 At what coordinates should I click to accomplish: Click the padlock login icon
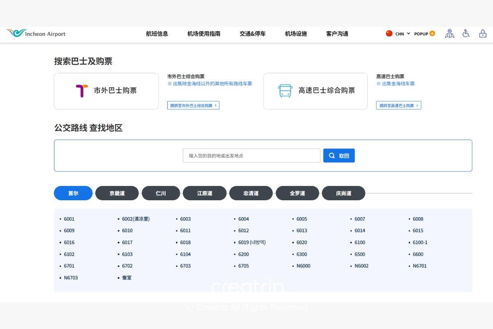pyautogui.click(x=482, y=34)
